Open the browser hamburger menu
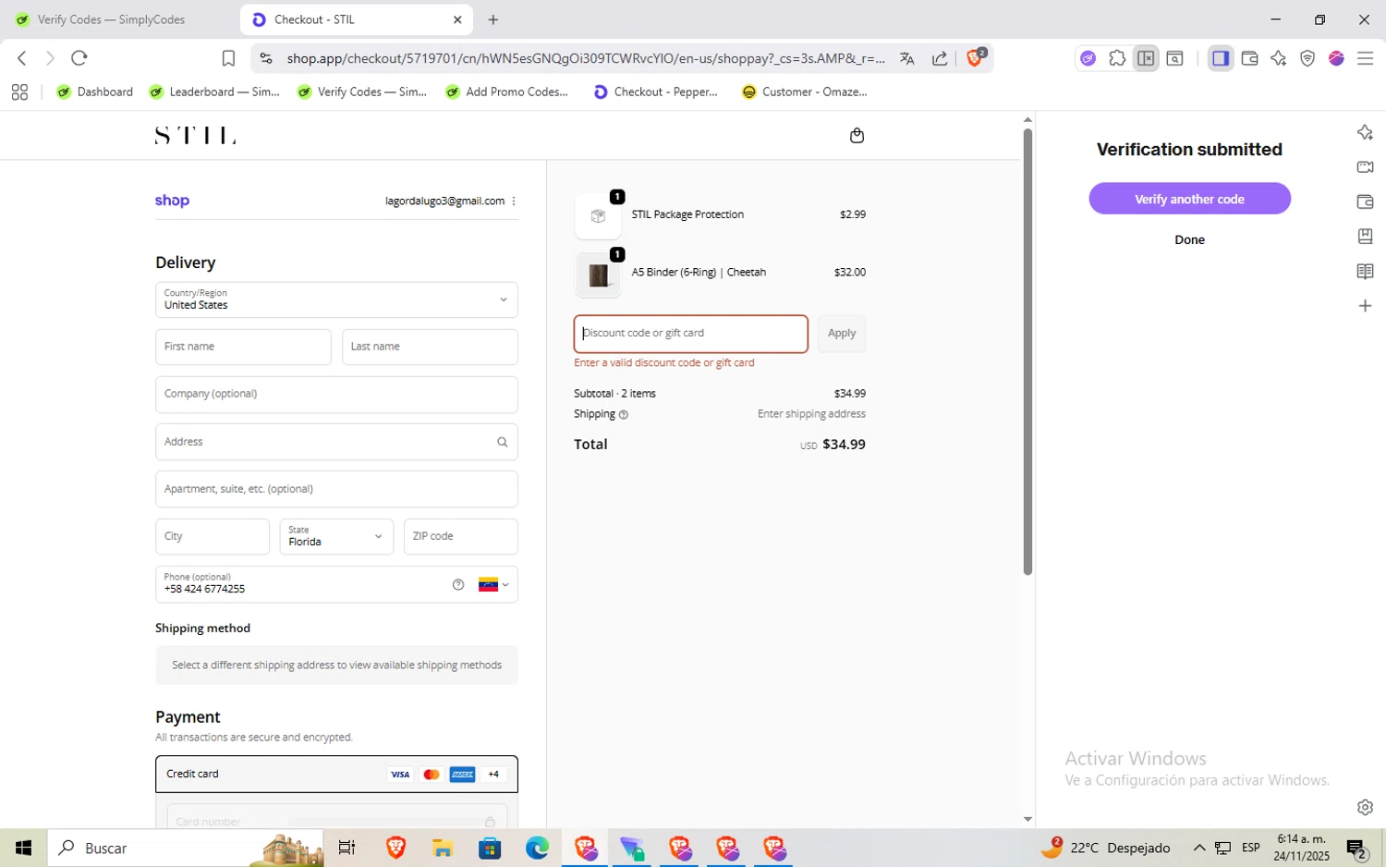Image resolution: width=1386 pixels, height=867 pixels. click(1366, 58)
